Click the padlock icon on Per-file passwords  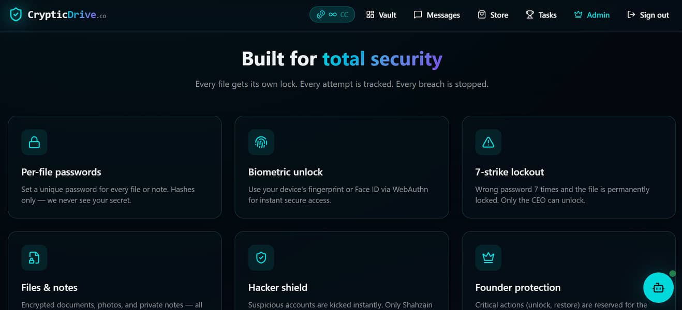(x=34, y=142)
